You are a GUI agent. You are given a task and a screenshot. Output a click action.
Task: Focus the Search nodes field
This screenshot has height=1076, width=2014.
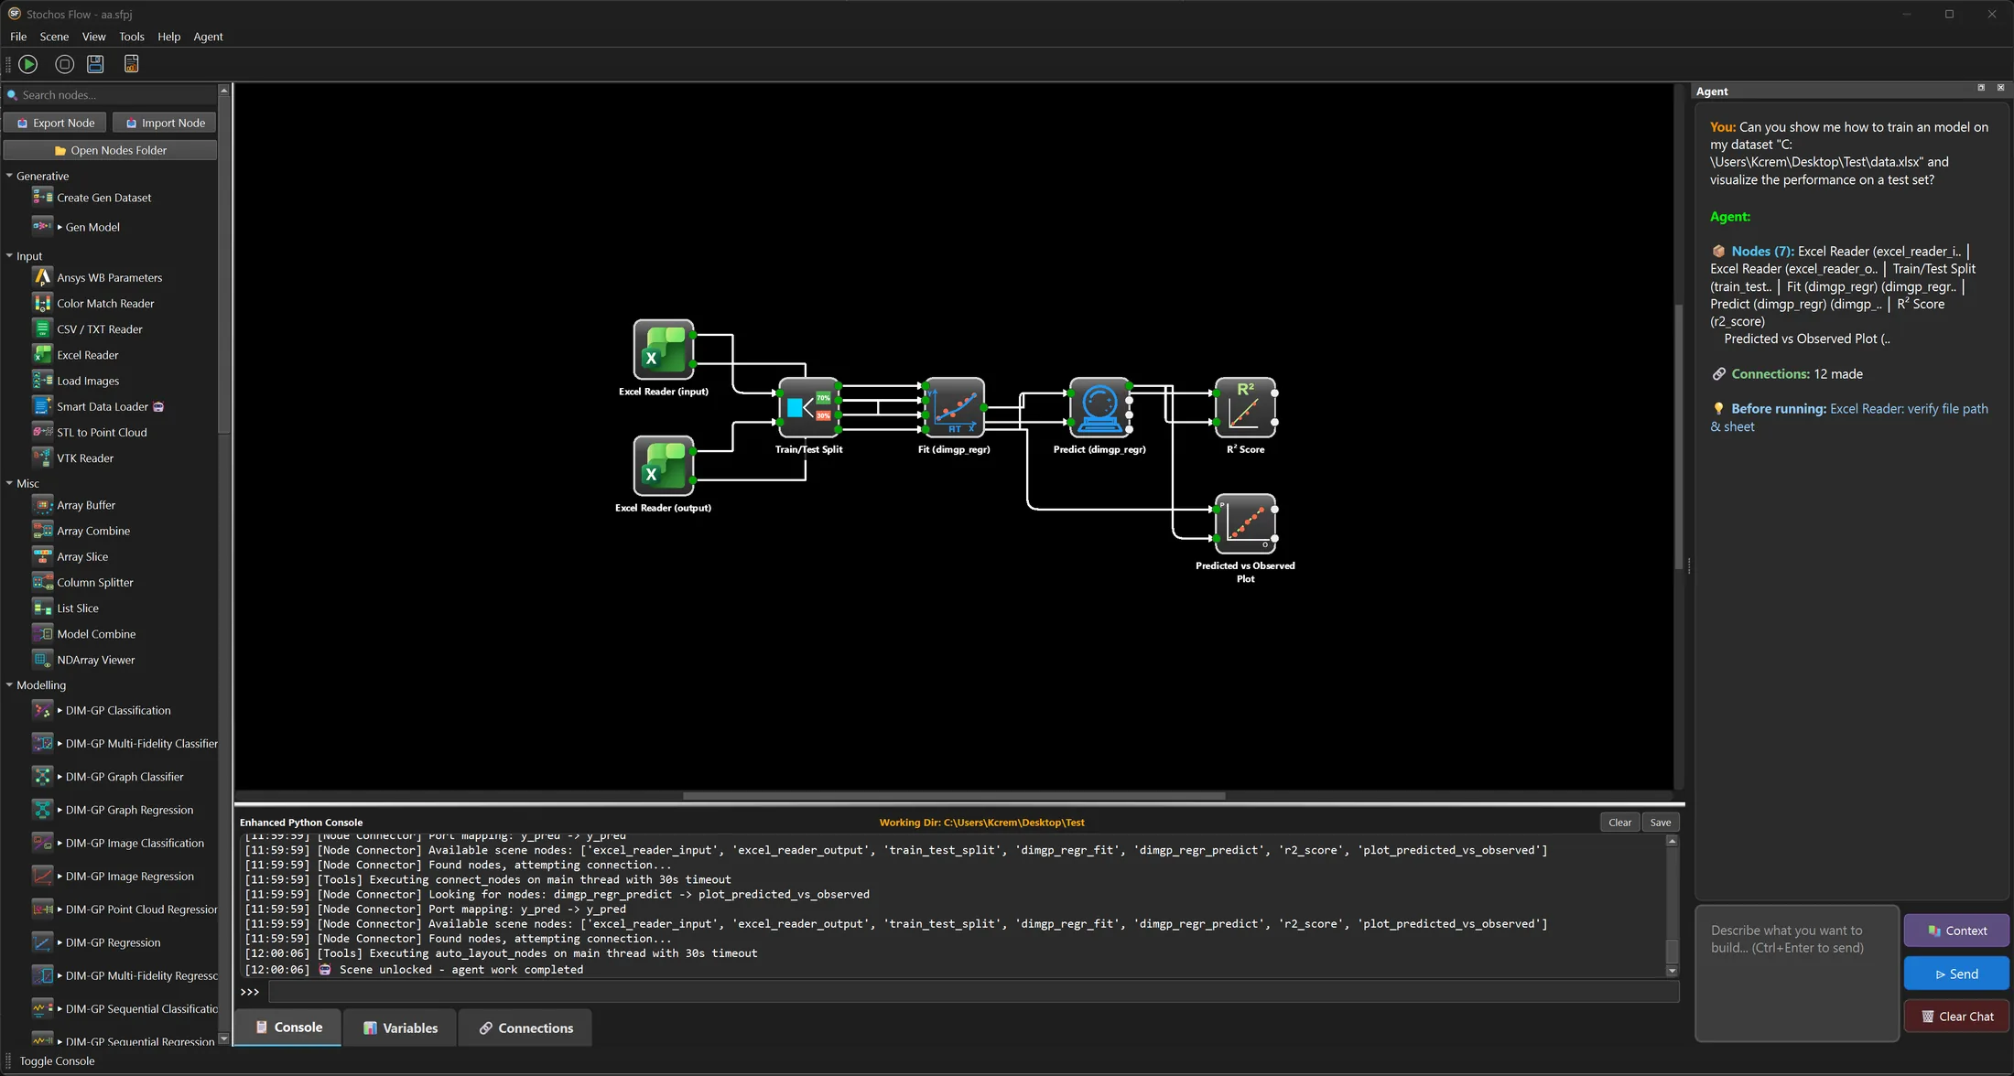pyautogui.click(x=110, y=95)
